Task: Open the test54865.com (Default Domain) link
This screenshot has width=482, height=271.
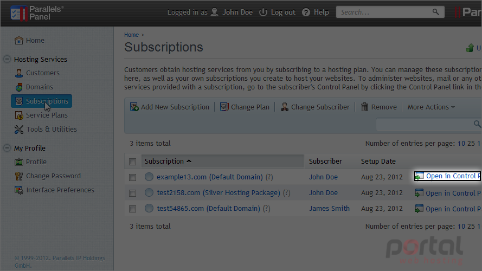Action: (x=208, y=208)
